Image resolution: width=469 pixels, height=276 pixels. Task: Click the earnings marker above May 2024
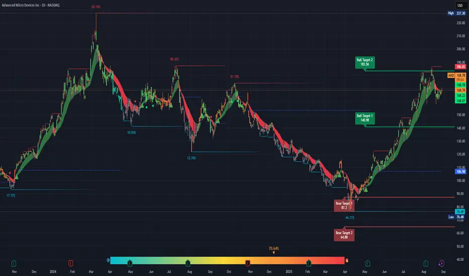pyautogui.click(x=130, y=263)
